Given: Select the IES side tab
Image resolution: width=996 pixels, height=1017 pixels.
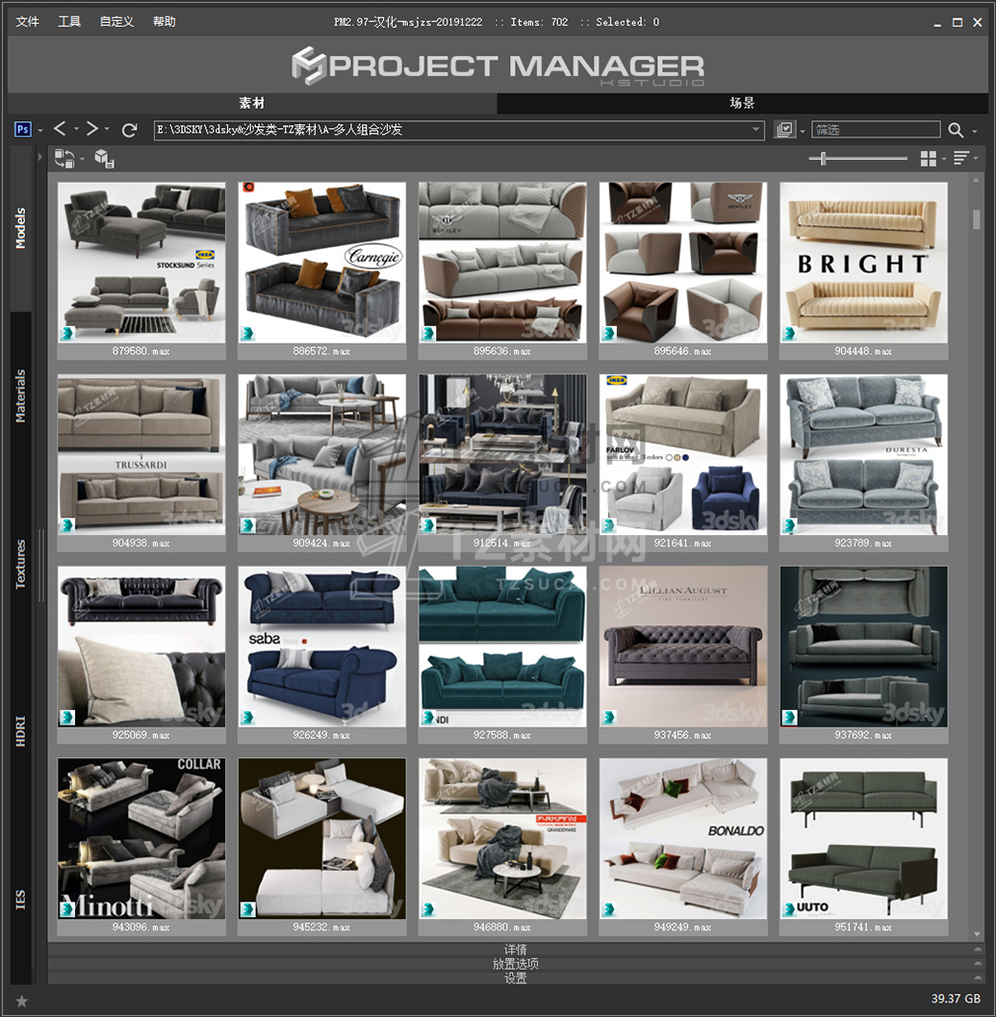Looking at the screenshot, I should click(x=21, y=900).
